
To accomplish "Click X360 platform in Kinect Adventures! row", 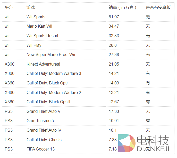I will click(x=10, y=64).
